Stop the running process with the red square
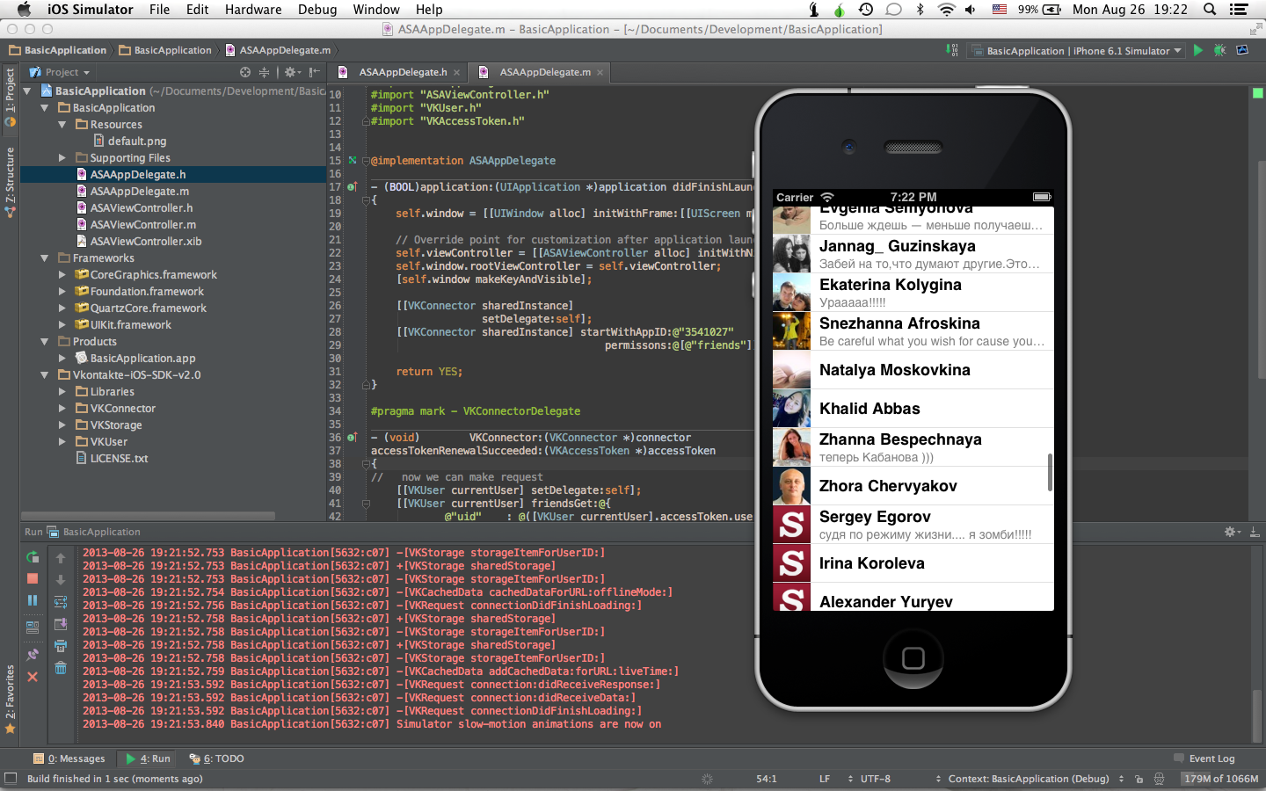The height and width of the screenshot is (791, 1266). click(33, 578)
